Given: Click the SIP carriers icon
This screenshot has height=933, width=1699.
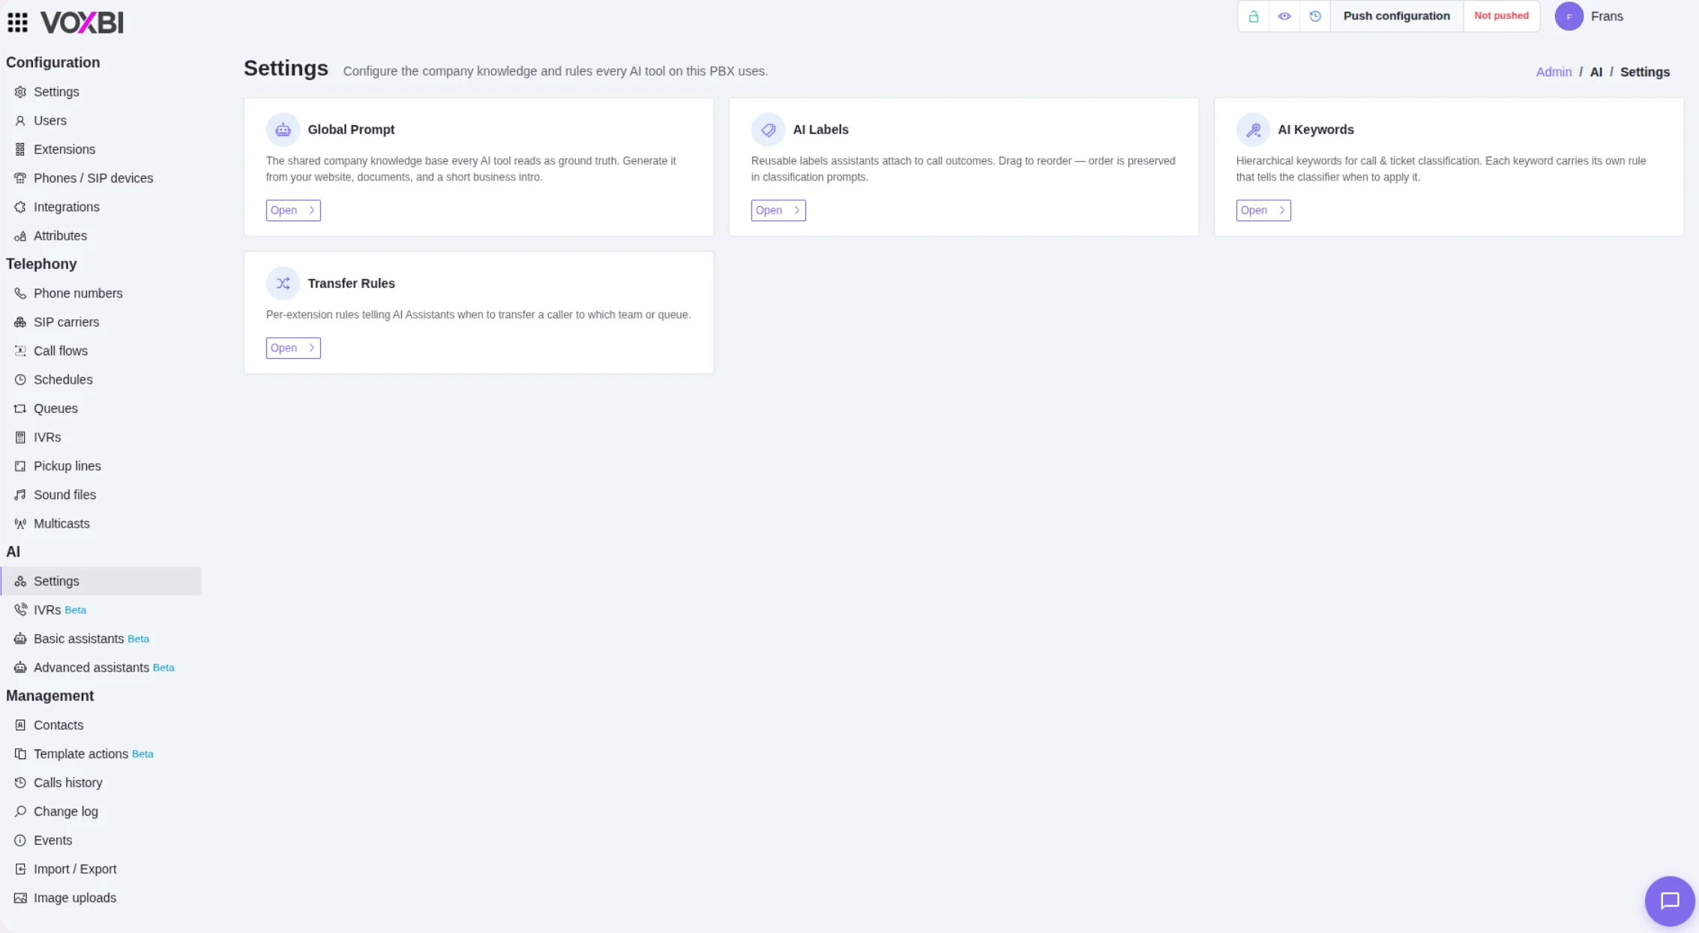Looking at the screenshot, I should 20,322.
